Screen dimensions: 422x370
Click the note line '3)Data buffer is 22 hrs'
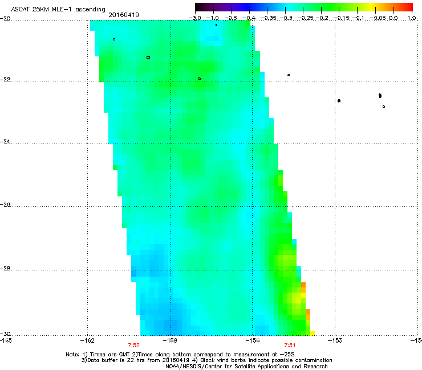(x=206, y=360)
